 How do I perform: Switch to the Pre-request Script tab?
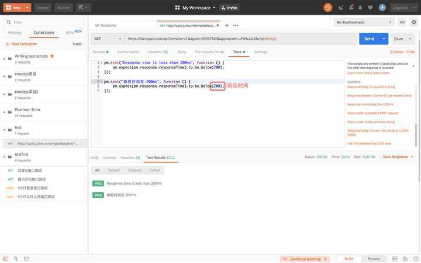click(x=209, y=52)
